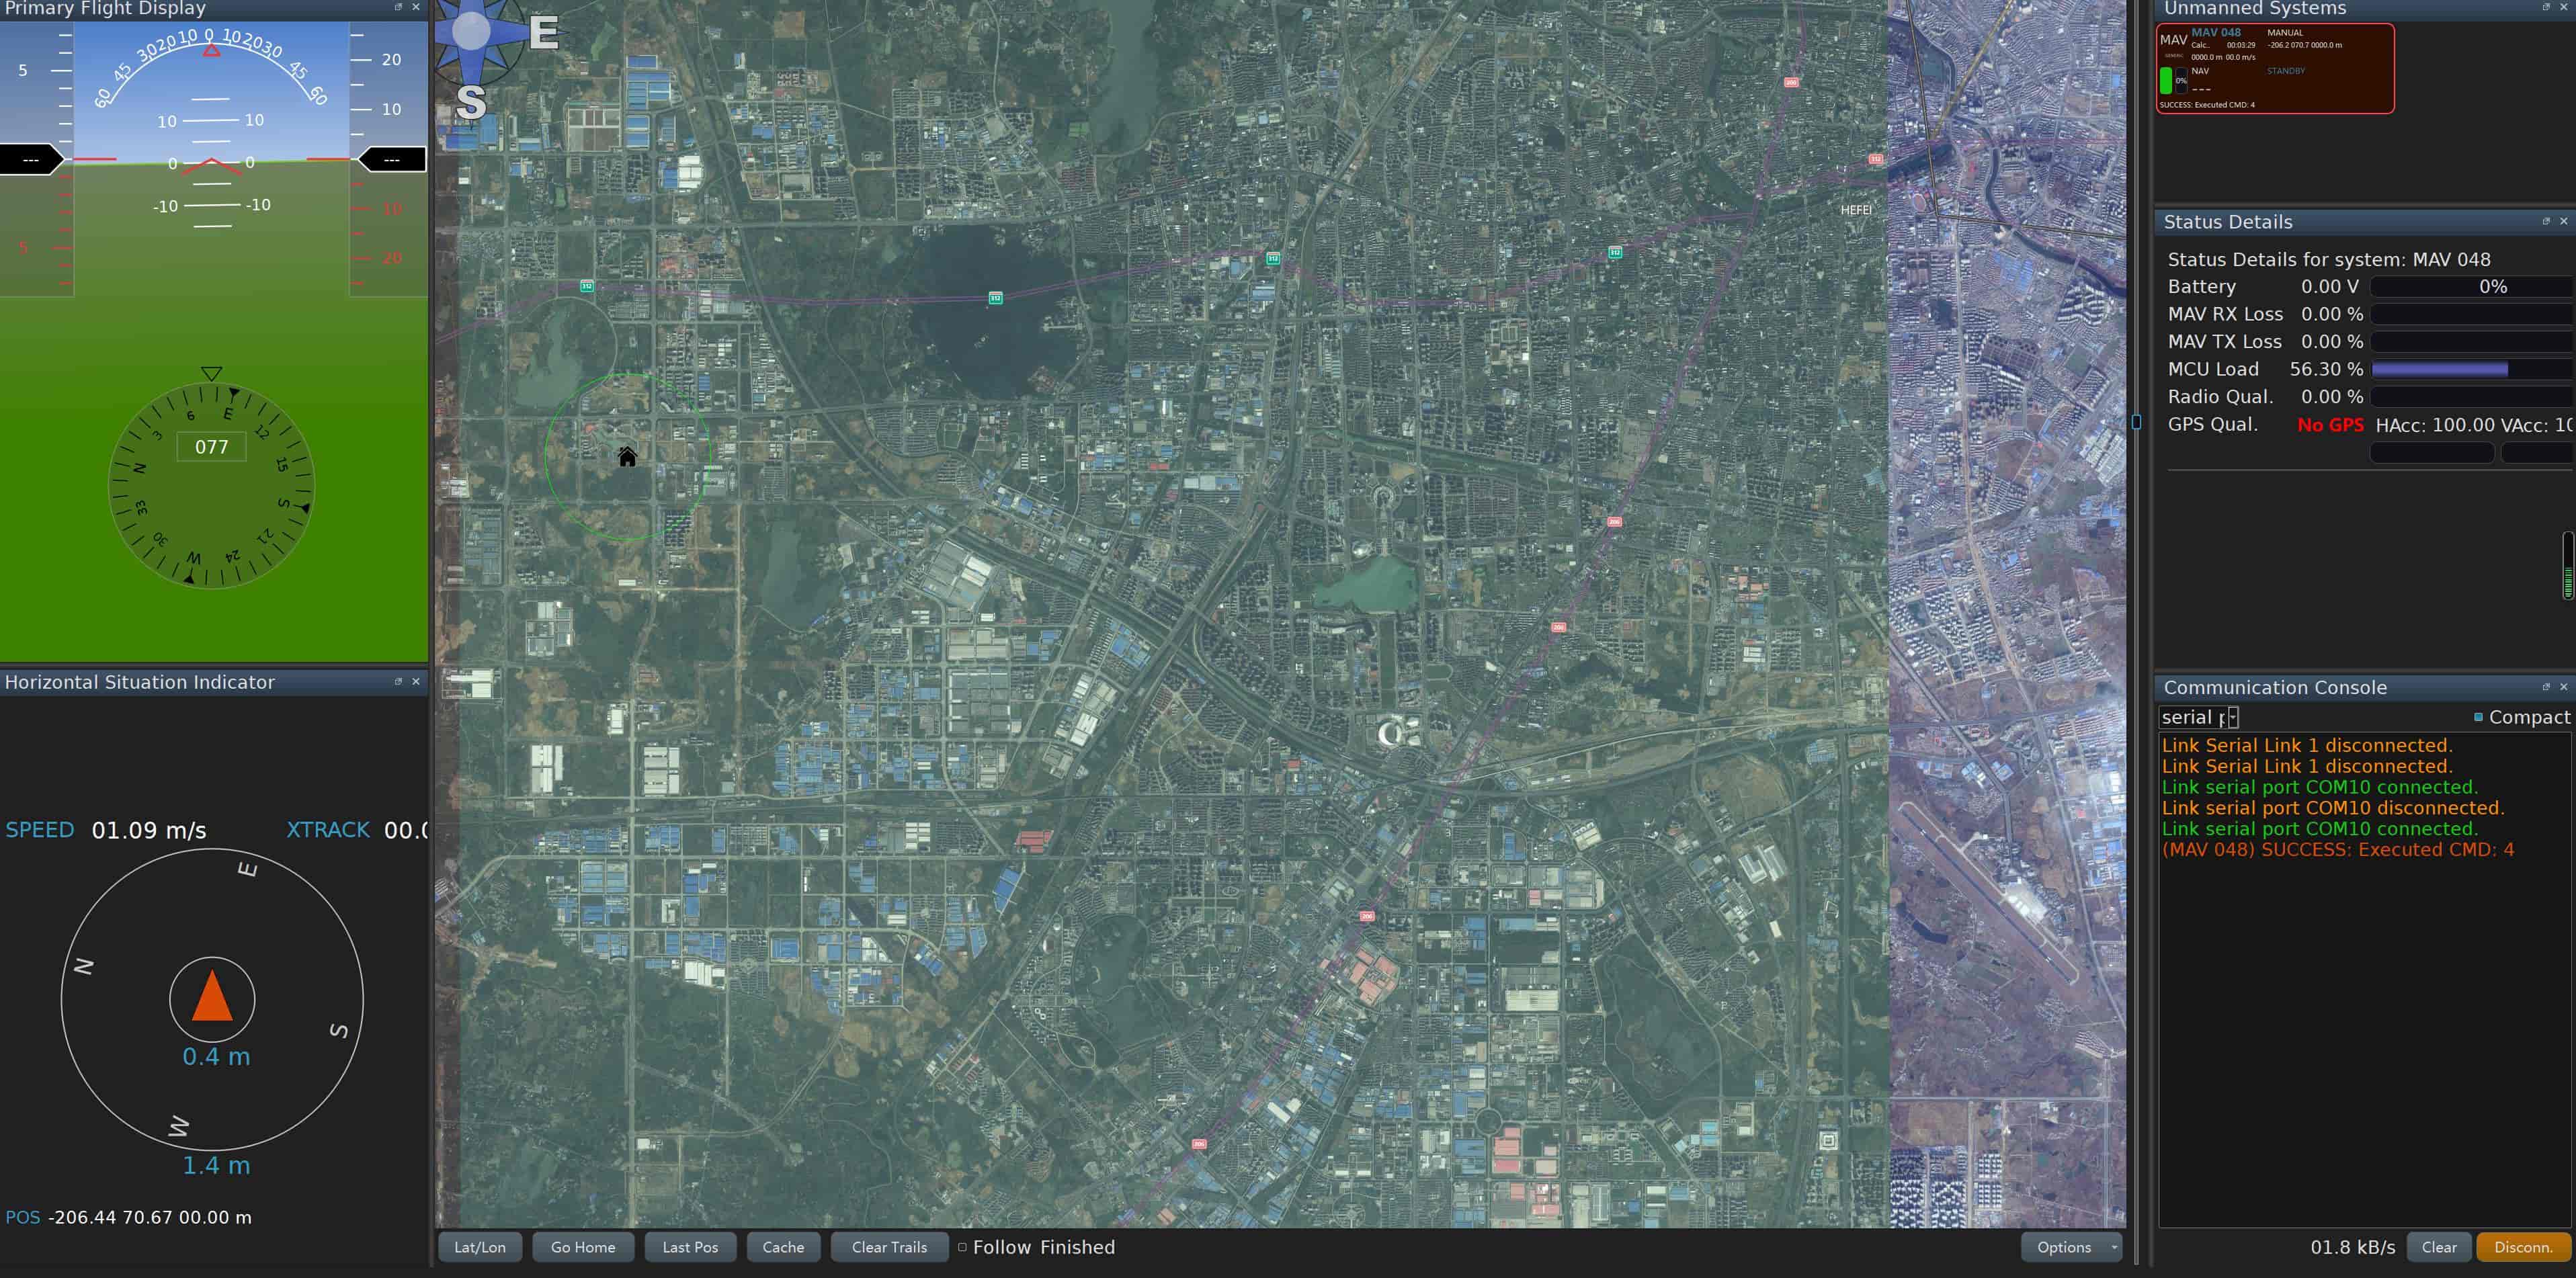Click the home marker on the map
Viewport: 2576px width, 1278px height.
[x=627, y=457]
